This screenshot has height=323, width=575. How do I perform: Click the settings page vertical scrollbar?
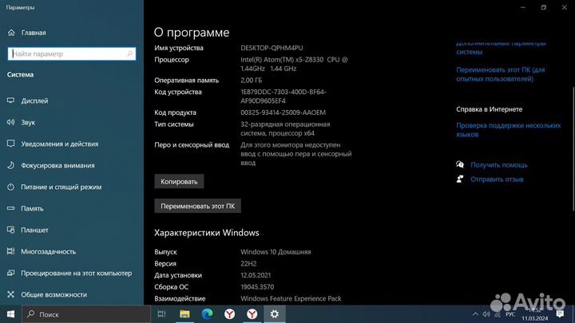(573, 148)
